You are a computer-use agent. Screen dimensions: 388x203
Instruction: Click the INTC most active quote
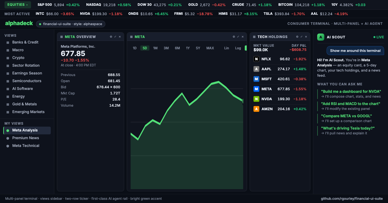[55, 14]
